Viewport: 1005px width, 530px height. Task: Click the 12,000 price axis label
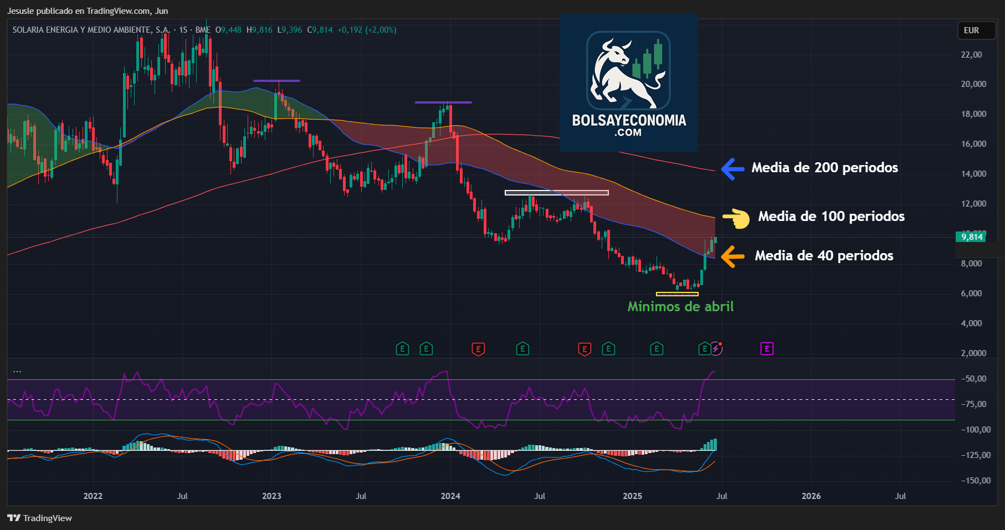(973, 204)
